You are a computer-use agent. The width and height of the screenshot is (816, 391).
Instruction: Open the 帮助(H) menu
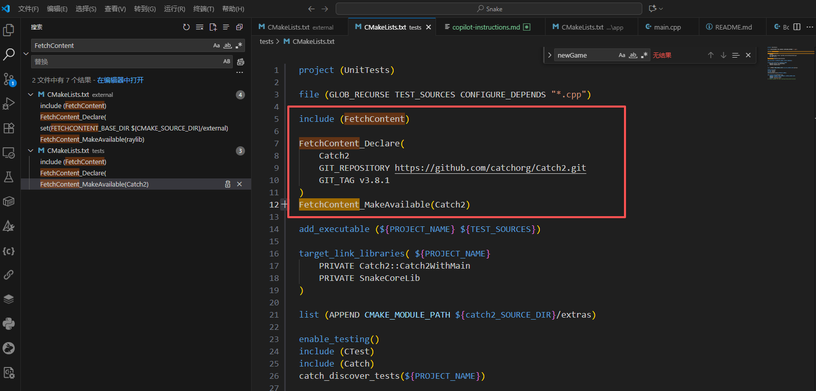pos(233,9)
